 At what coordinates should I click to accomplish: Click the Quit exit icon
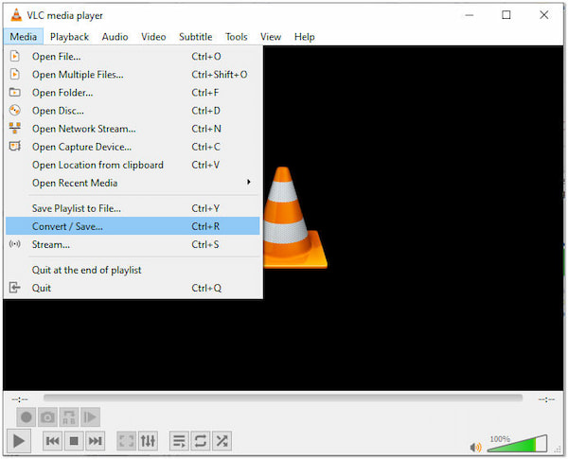coord(14,288)
